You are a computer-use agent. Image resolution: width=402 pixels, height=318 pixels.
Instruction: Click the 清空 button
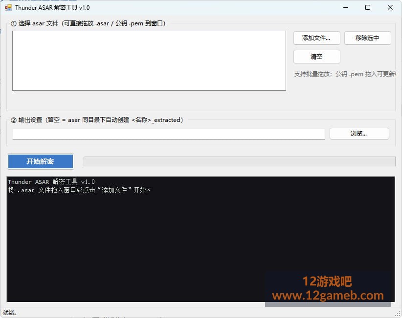[x=316, y=57]
